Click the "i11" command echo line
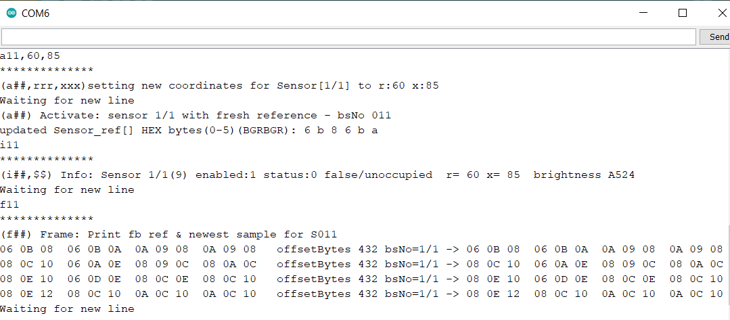The image size is (730, 320). (x=10, y=145)
